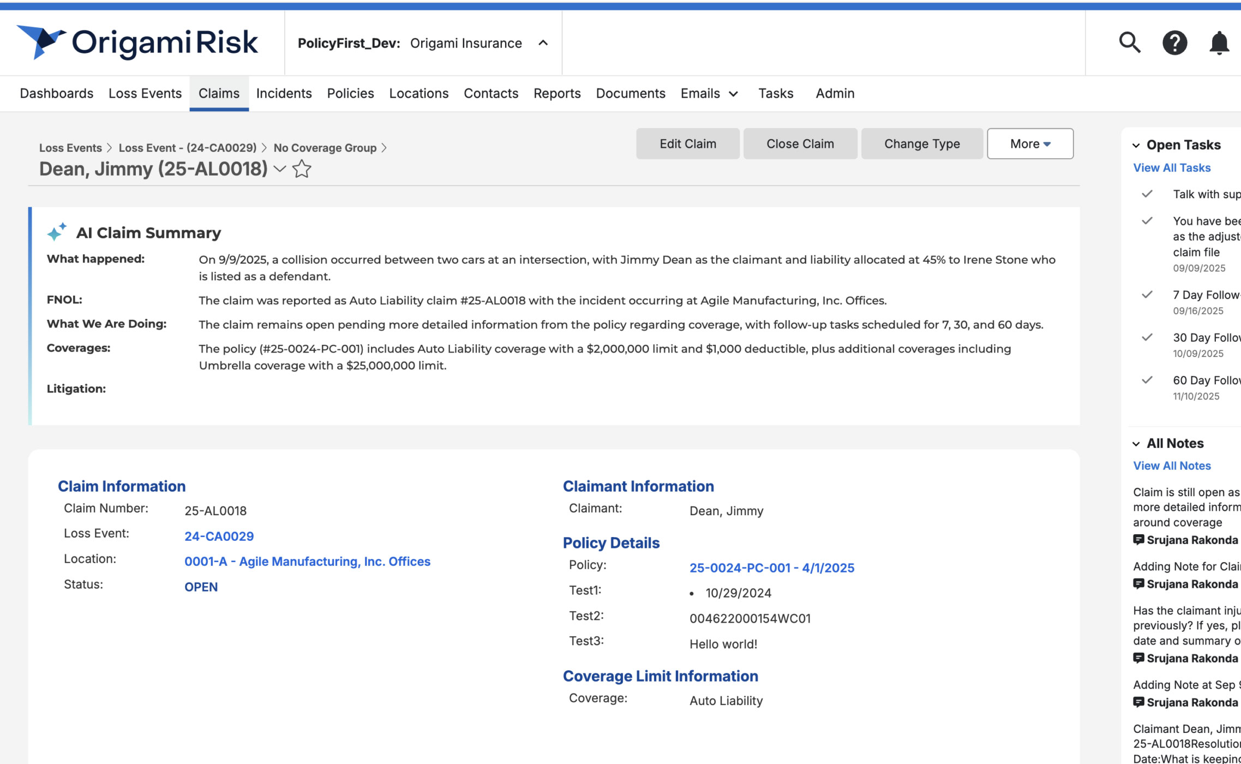Open the claim title dropdown chevron
This screenshot has width=1241, height=764.
[x=280, y=169]
